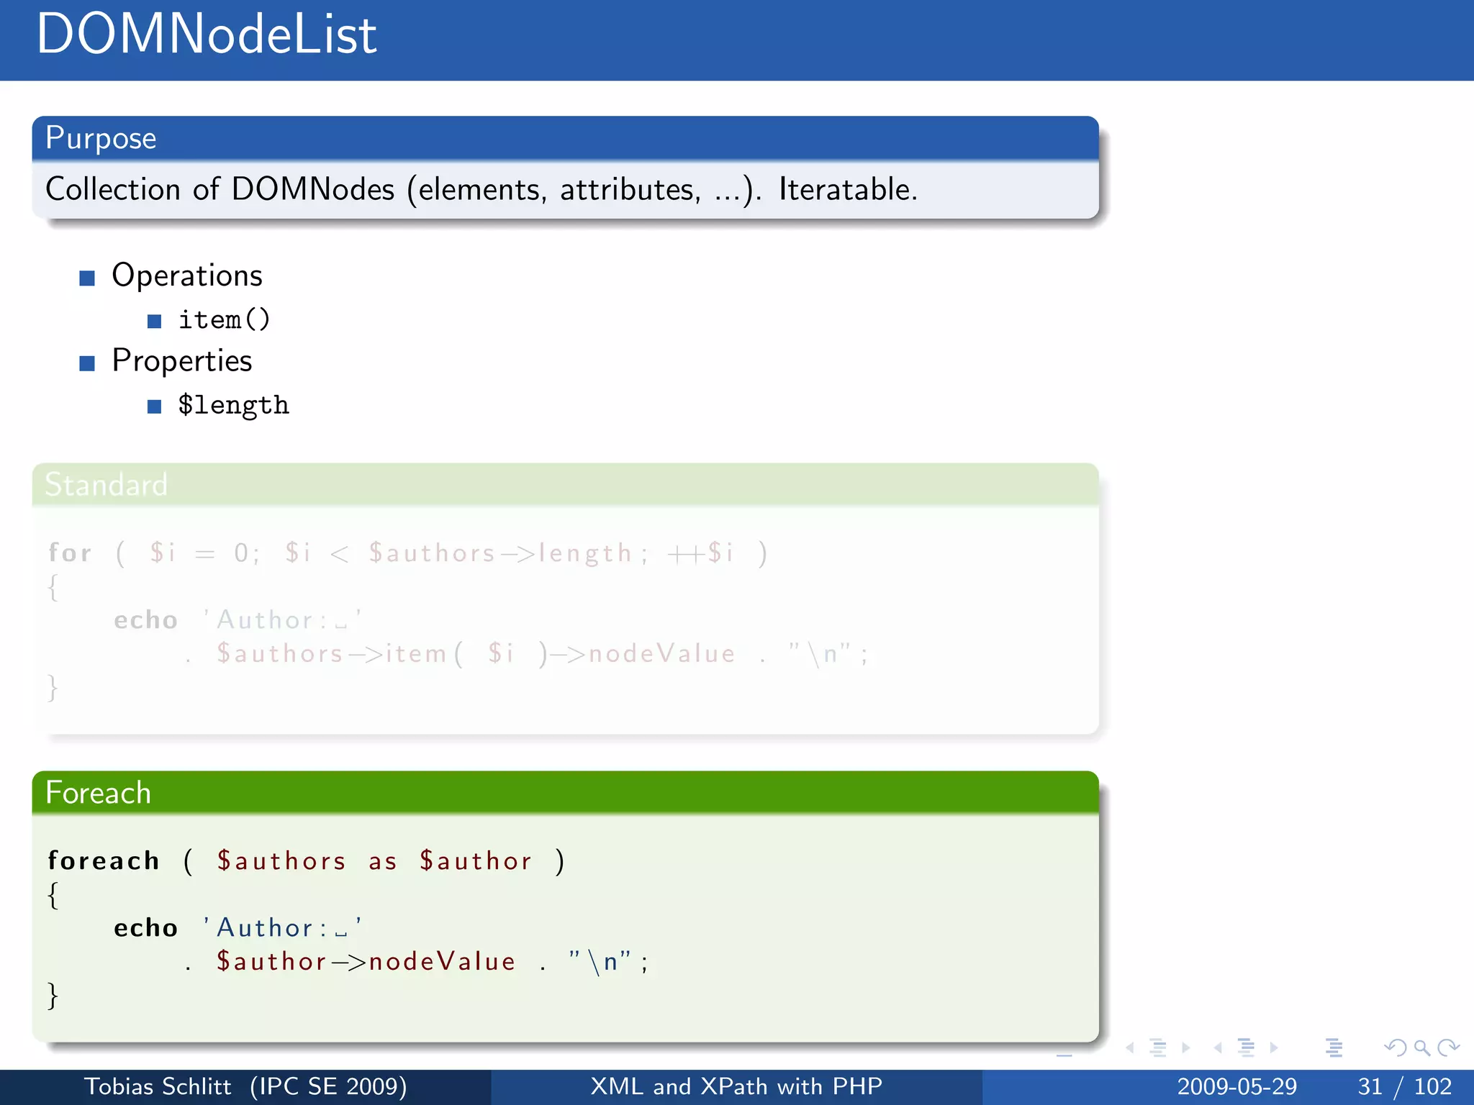Click the next subsection right arrow
This screenshot has width=1474, height=1105.
pyautogui.click(x=1186, y=1048)
